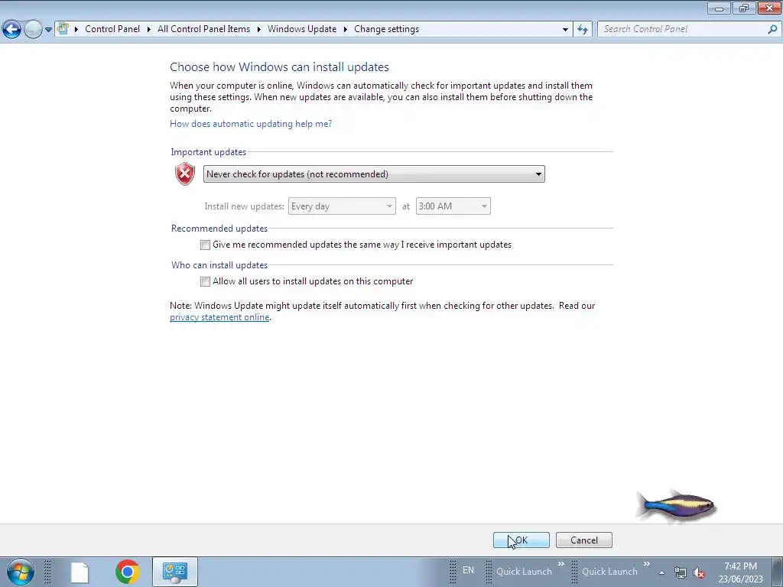This screenshot has width=783, height=587.
Task: Click the Control Panel address bar icon
Action: [x=63, y=28]
